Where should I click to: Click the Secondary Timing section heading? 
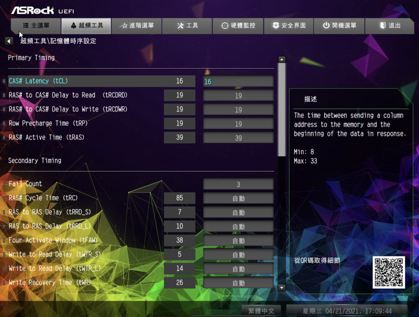tap(35, 160)
